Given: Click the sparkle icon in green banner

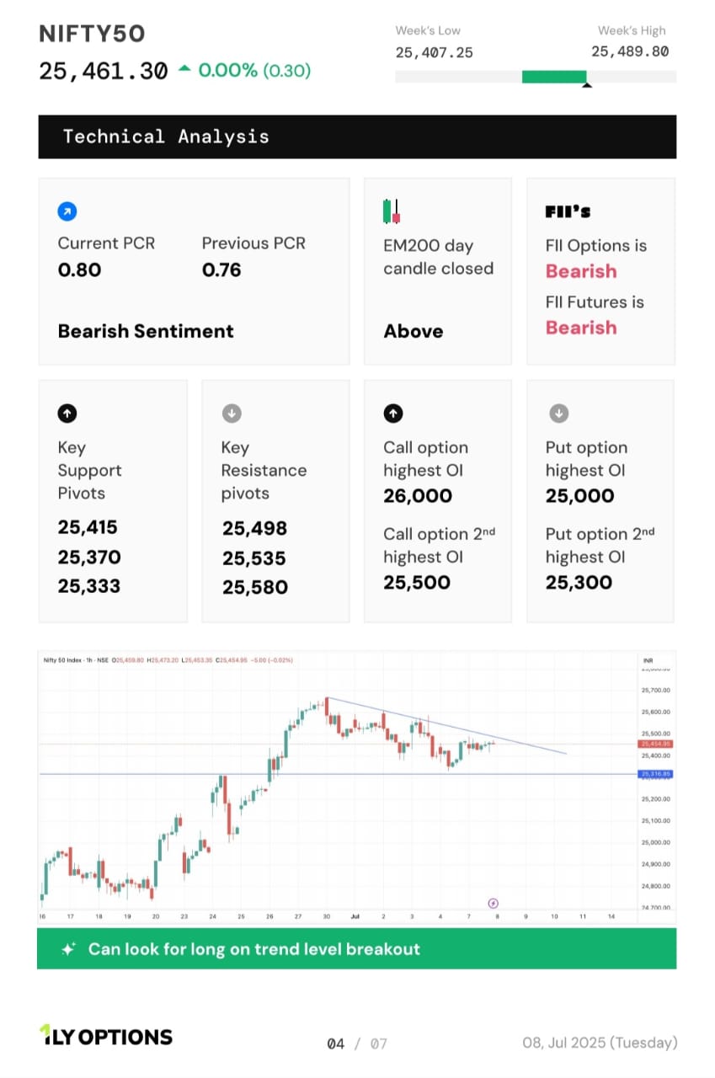Looking at the screenshot, I should coord(69,949).
